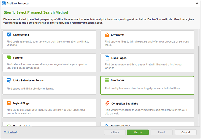
Task: Click the Back button
Action: click(115, 132)
